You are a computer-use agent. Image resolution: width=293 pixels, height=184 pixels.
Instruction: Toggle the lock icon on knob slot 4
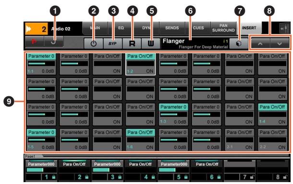click(x=153, y=177)
